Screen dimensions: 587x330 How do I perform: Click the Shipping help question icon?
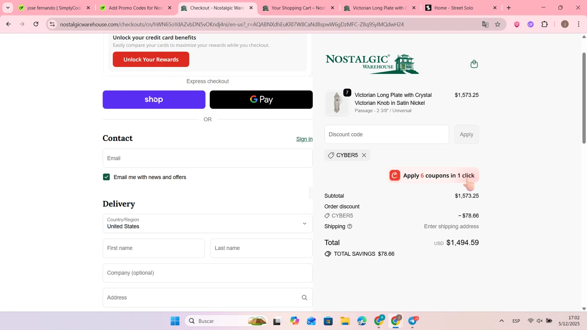tap(350, 226)
